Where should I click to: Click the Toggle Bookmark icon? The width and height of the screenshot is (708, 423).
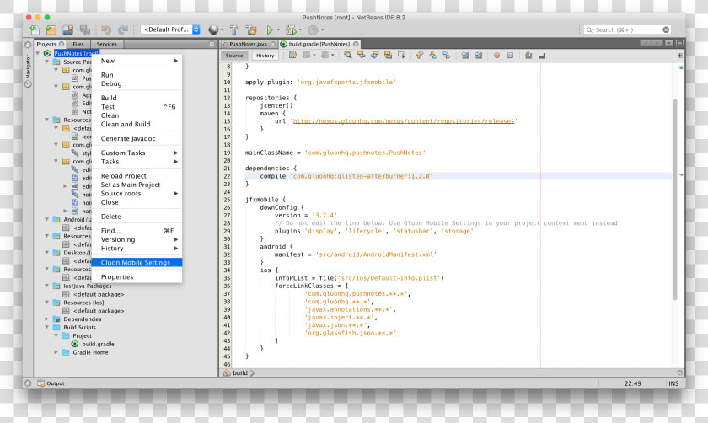446,55
